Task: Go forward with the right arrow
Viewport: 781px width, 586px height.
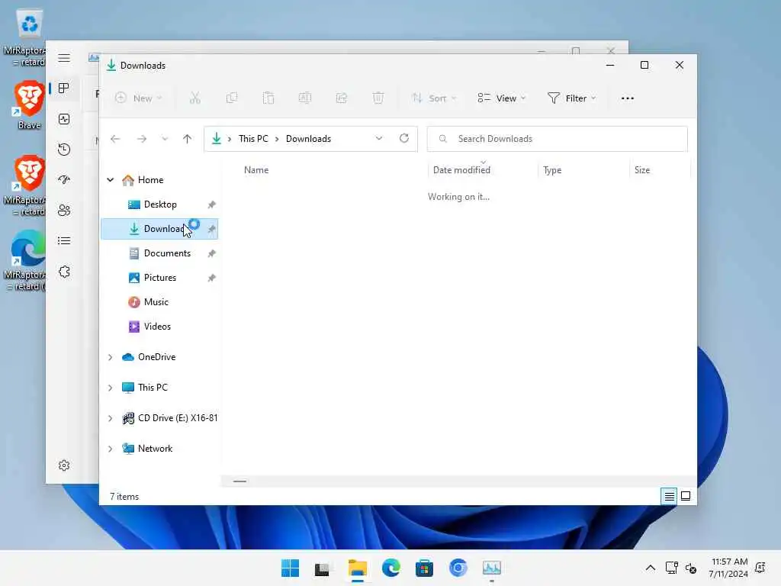Action: coord(141,139)
